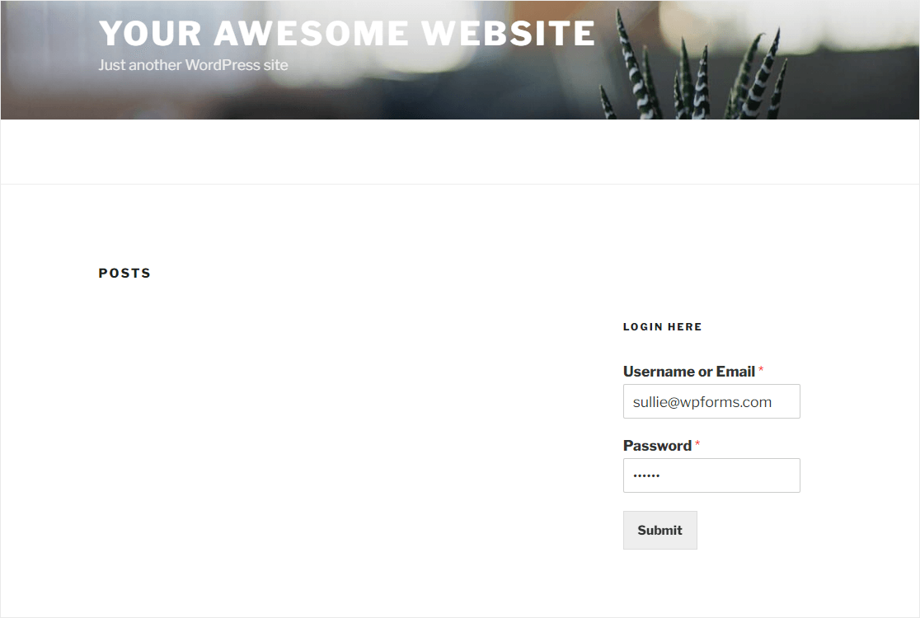Image resolution: width=920 pixels, height=618 pixels.
Task: Click on the masked password dots
Action: 646,475
